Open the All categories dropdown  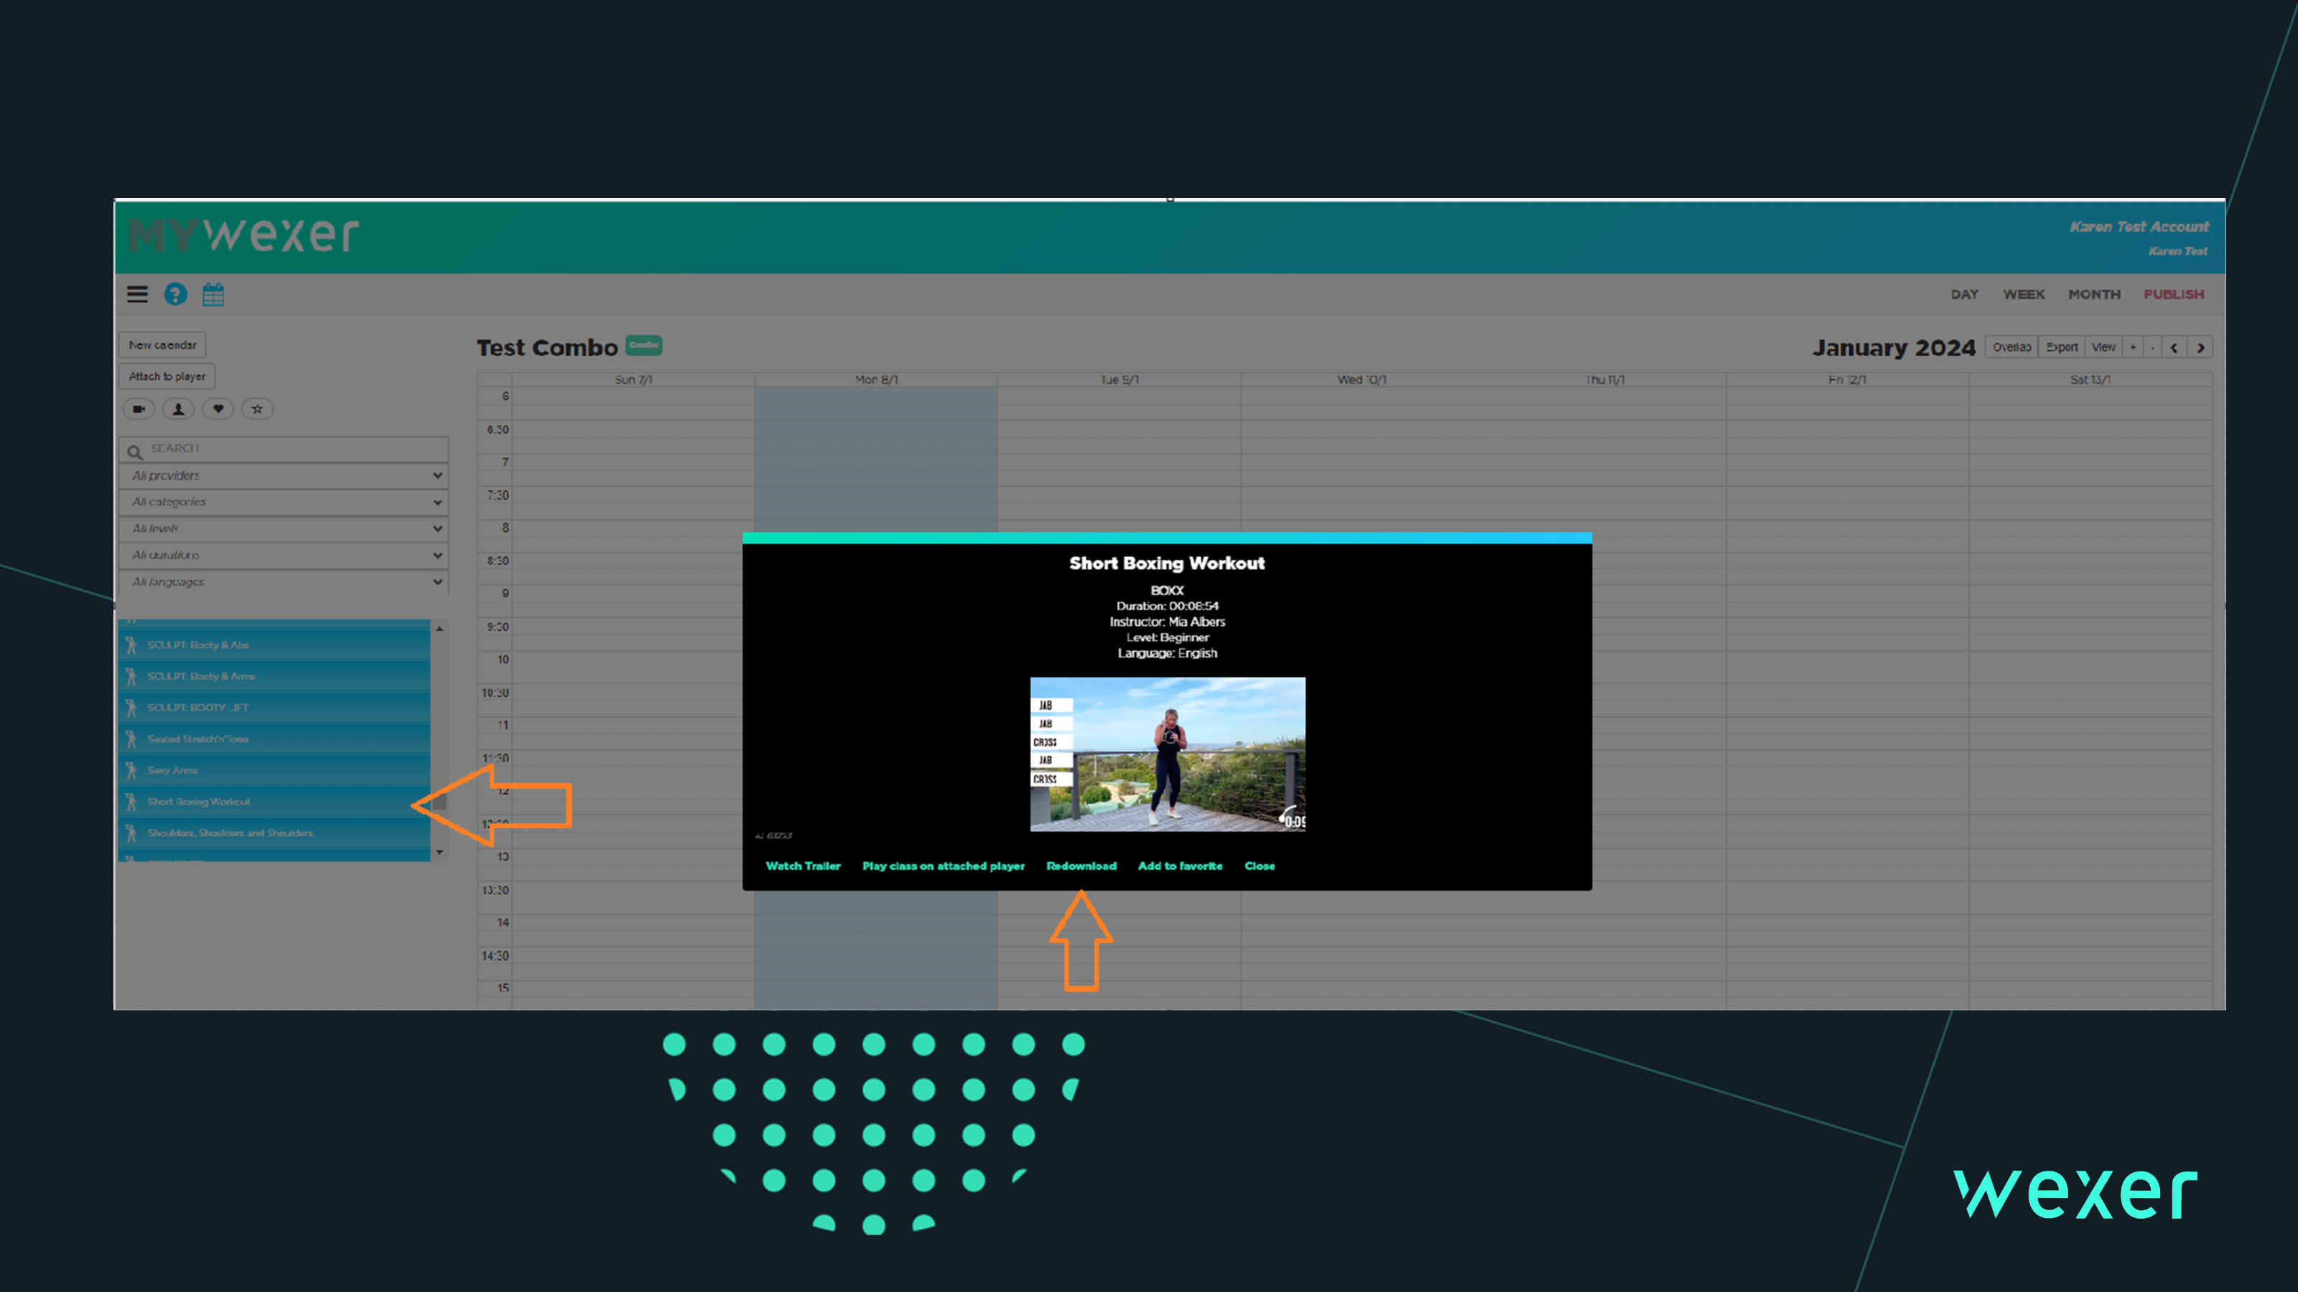click(284, 502)
